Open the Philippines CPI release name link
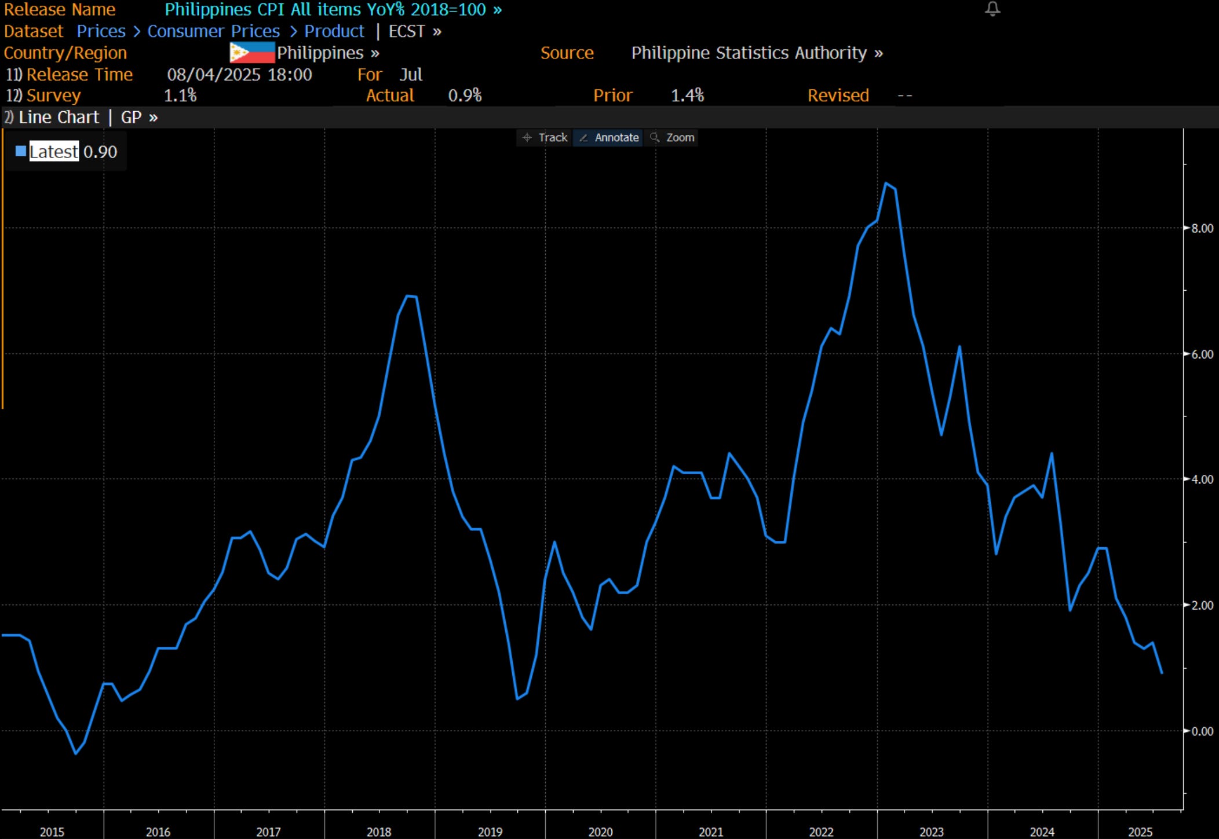 point(333,10)
